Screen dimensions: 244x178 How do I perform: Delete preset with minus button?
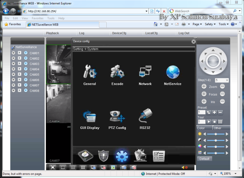[x=220, y=112]
